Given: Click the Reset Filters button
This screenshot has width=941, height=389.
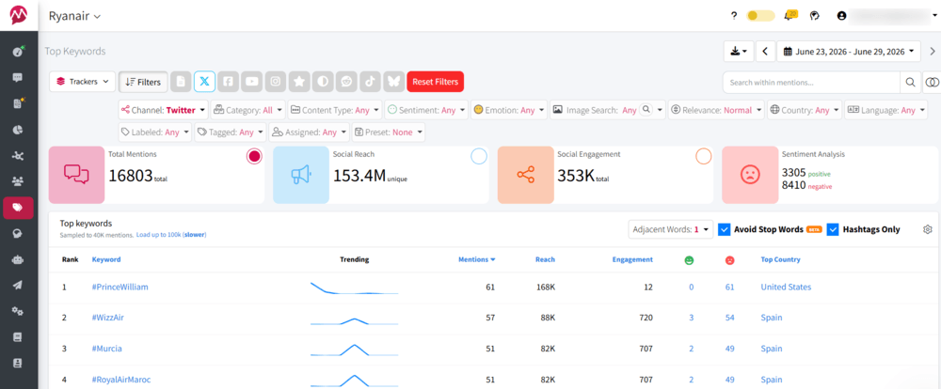Looking at the screenshot, I should click(x=435, y=82).
